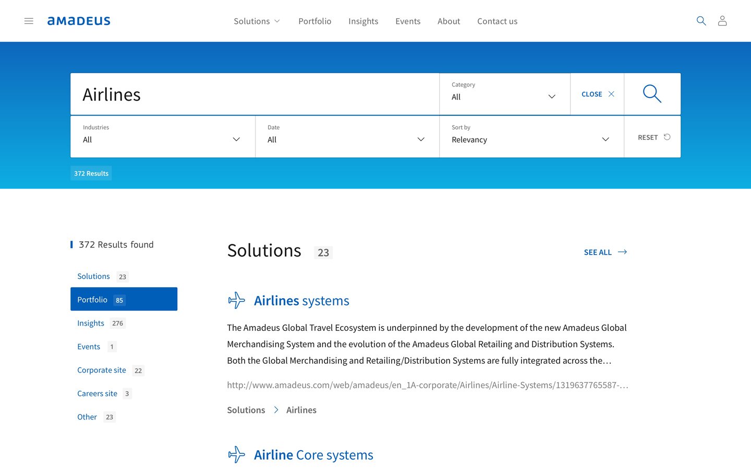Open the Airline Core systems result title
This screenshot has width=751, height=469.
point(313,455)
